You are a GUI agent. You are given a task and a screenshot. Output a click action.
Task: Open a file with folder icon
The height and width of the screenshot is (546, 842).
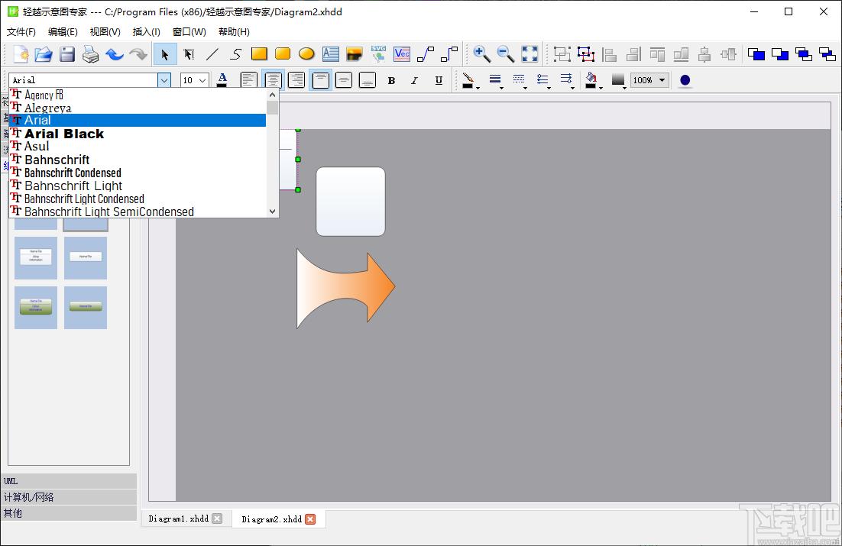click(x=44, y=54)
